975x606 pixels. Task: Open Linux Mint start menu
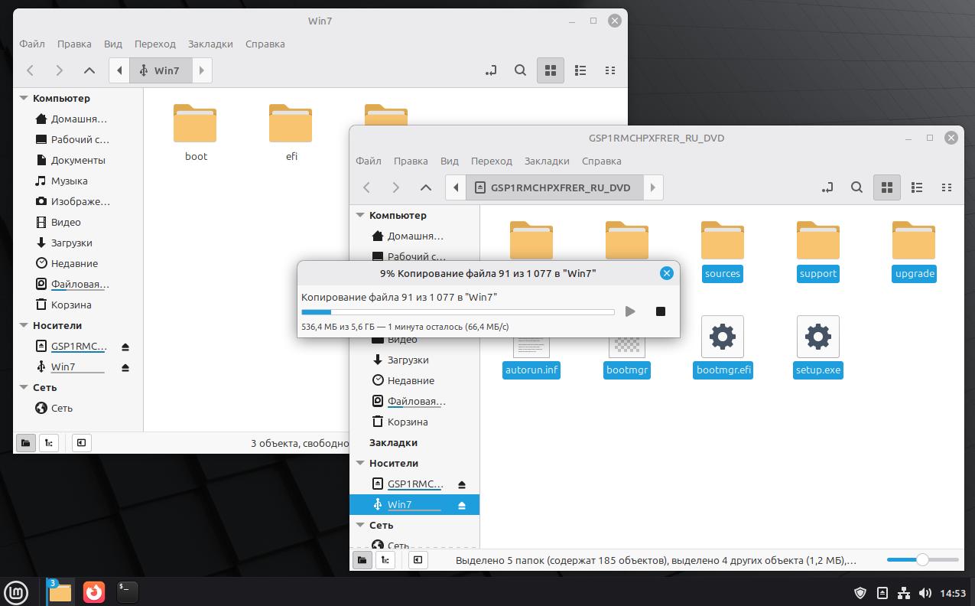click(x=17, y=591)
